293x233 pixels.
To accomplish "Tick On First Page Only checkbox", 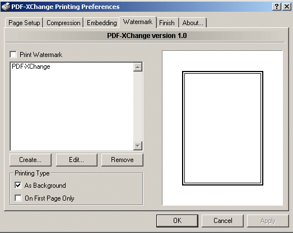I will [x=18, y=198].
